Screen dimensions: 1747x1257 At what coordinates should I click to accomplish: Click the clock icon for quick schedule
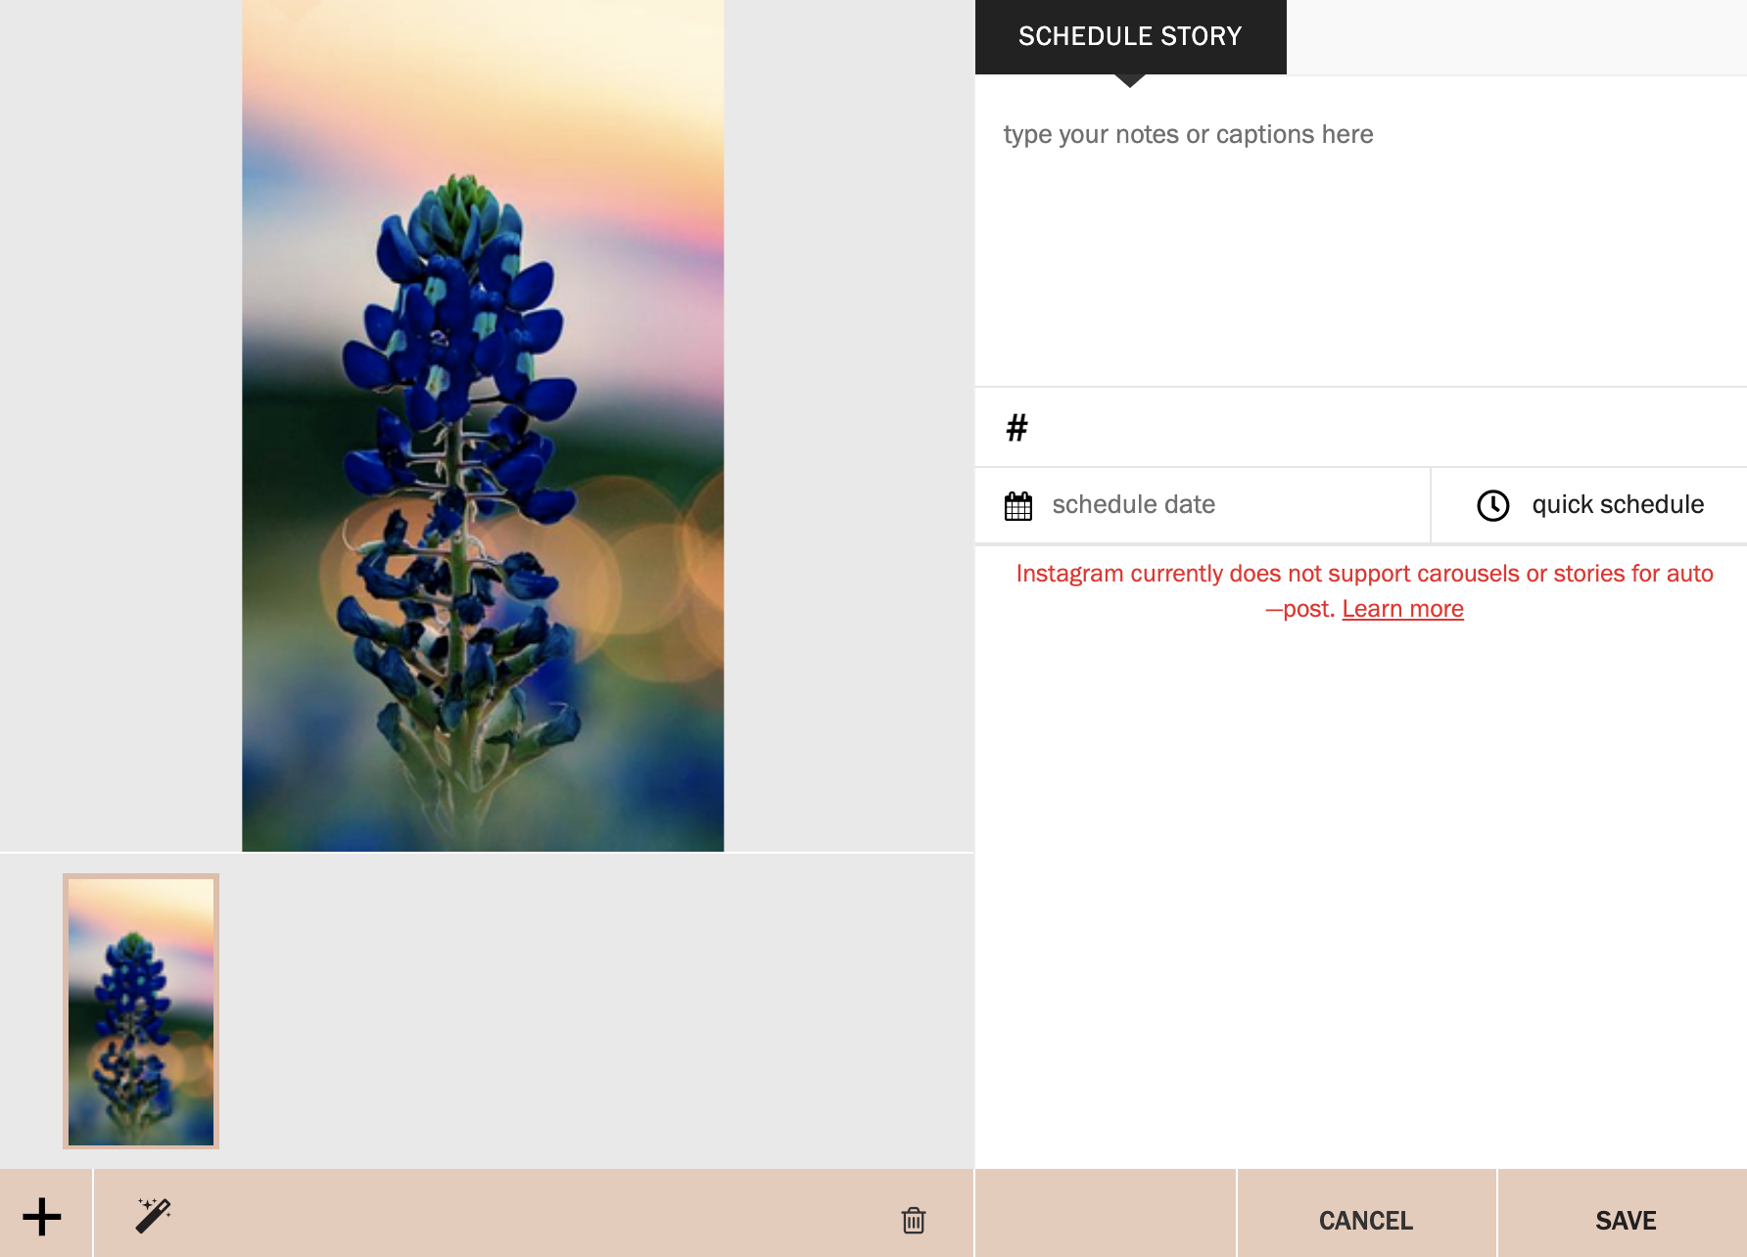pos(1493,505)
